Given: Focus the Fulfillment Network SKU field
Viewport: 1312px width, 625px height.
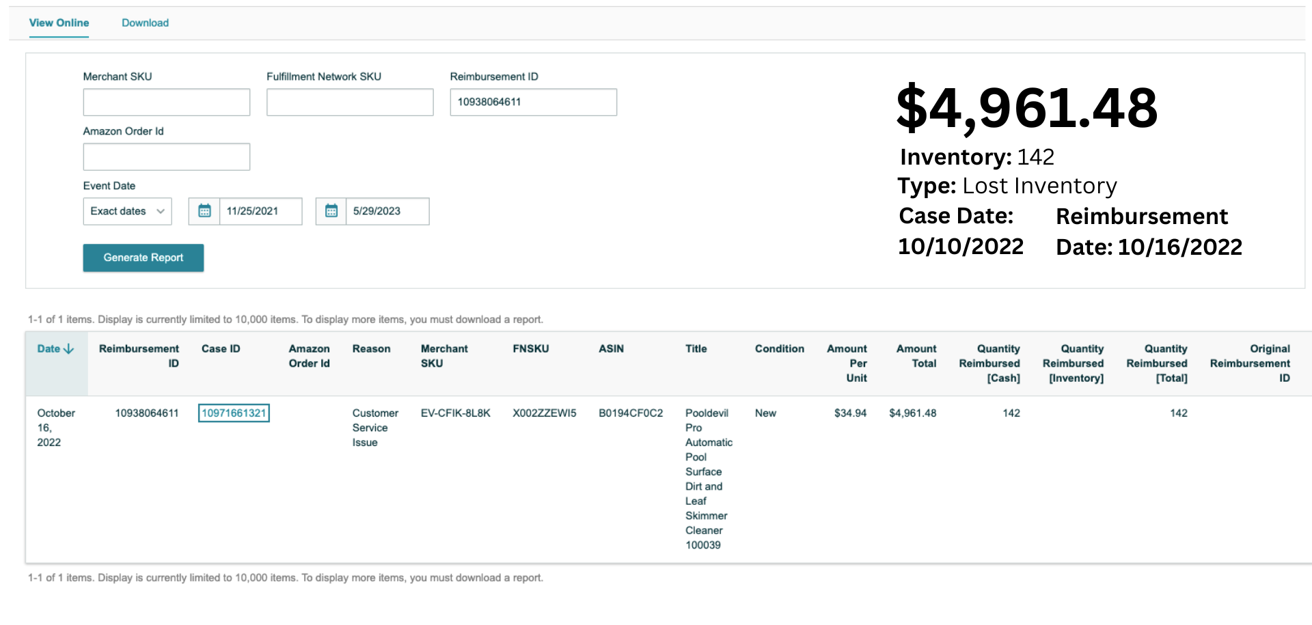Looking at the screenshot, I should [x=350, y=102].
